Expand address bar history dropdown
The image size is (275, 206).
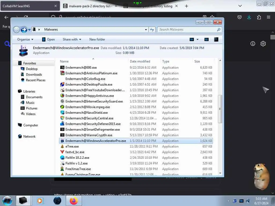[x=146, y=30]
